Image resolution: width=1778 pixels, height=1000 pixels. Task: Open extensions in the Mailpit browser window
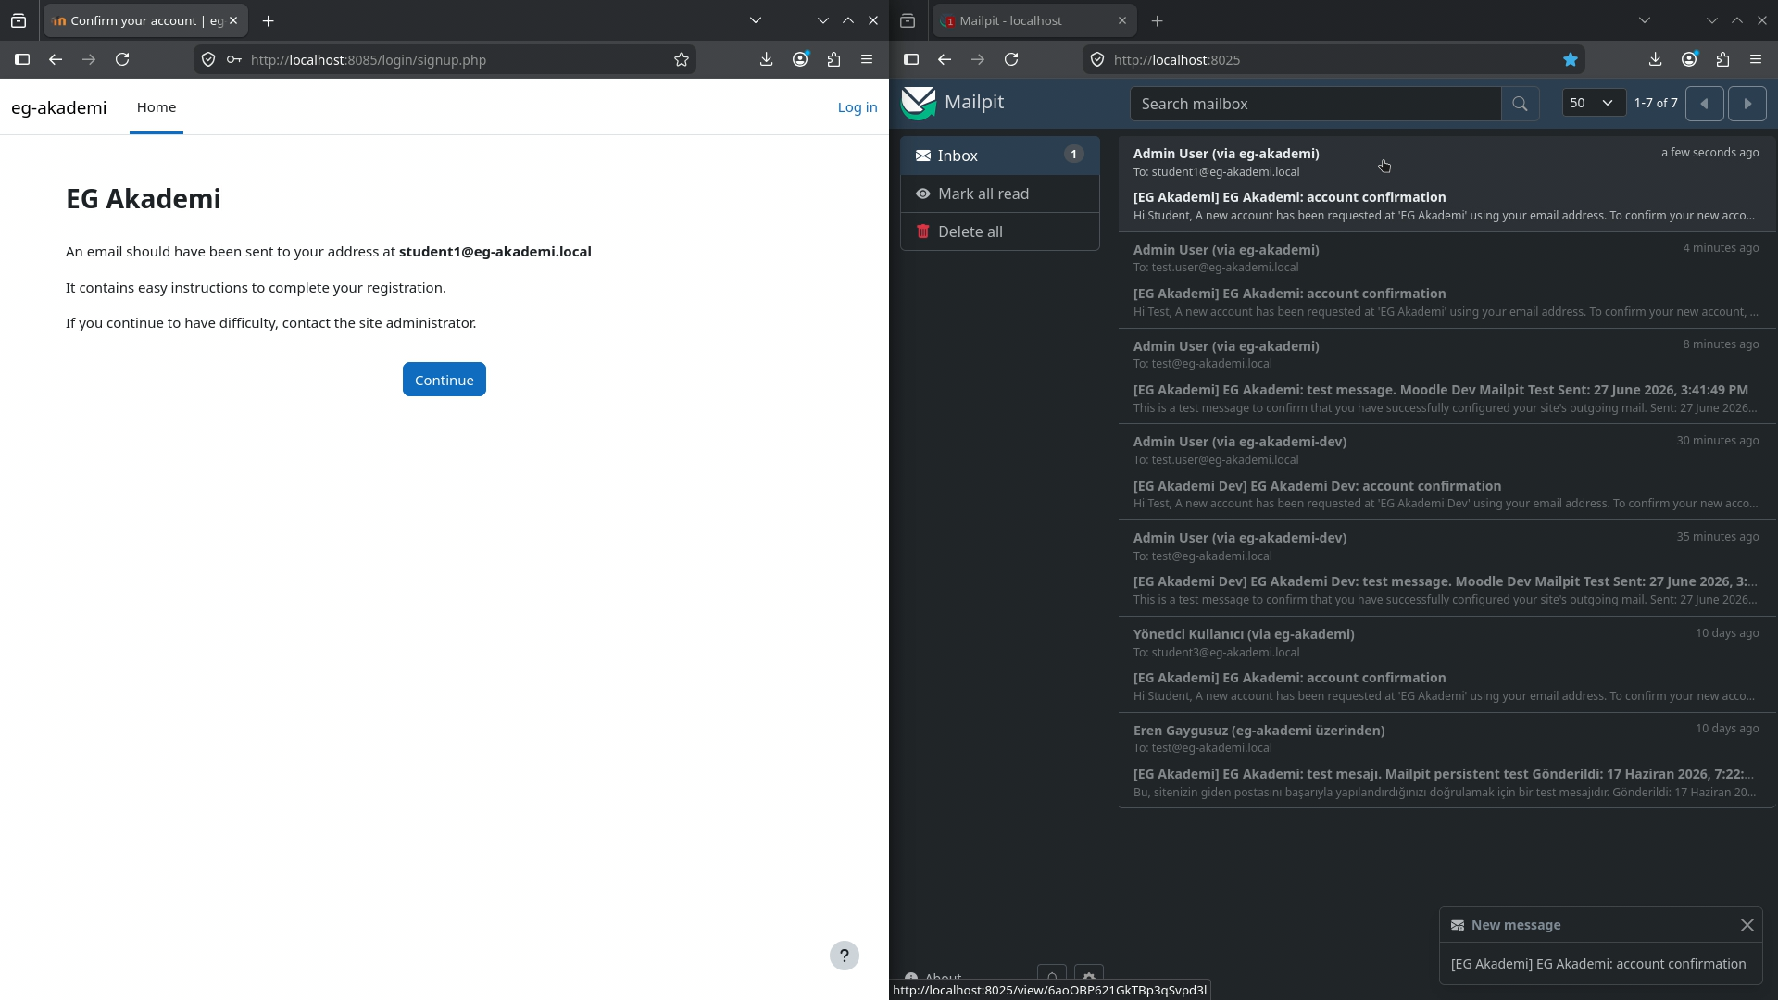[1722, 59]
